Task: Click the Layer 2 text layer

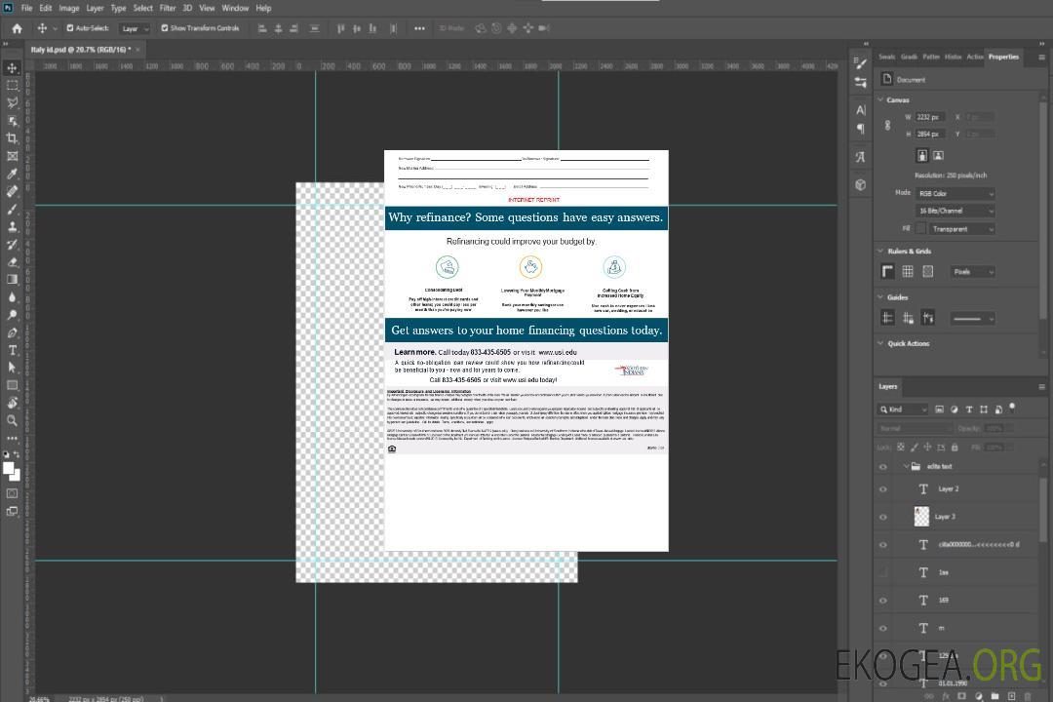Action: [x=948, y=488]
